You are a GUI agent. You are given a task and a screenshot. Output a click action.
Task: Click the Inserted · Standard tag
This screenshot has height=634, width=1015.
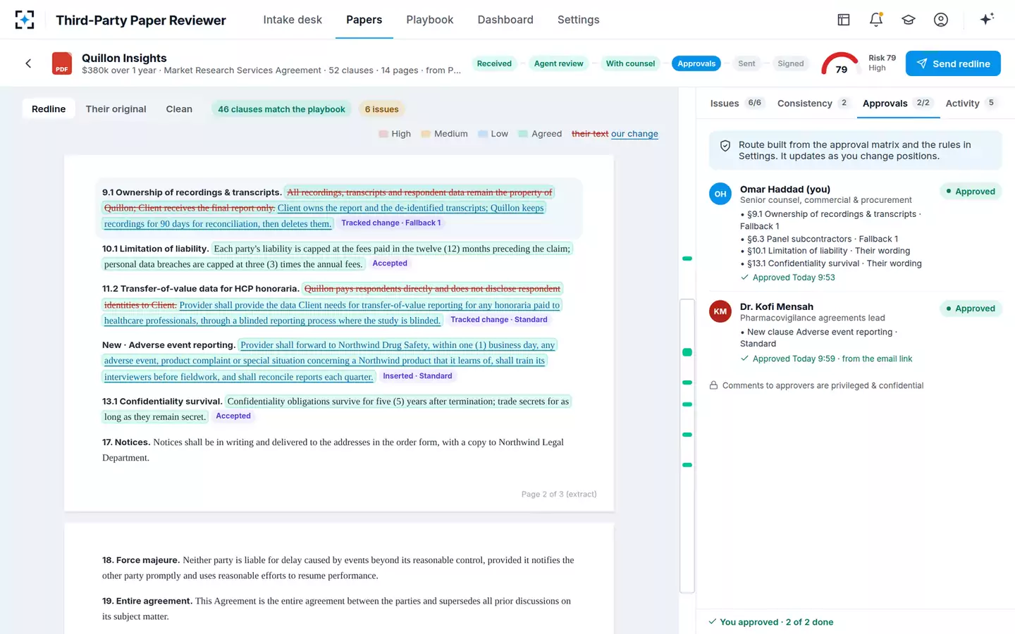(x=417, y=376)
